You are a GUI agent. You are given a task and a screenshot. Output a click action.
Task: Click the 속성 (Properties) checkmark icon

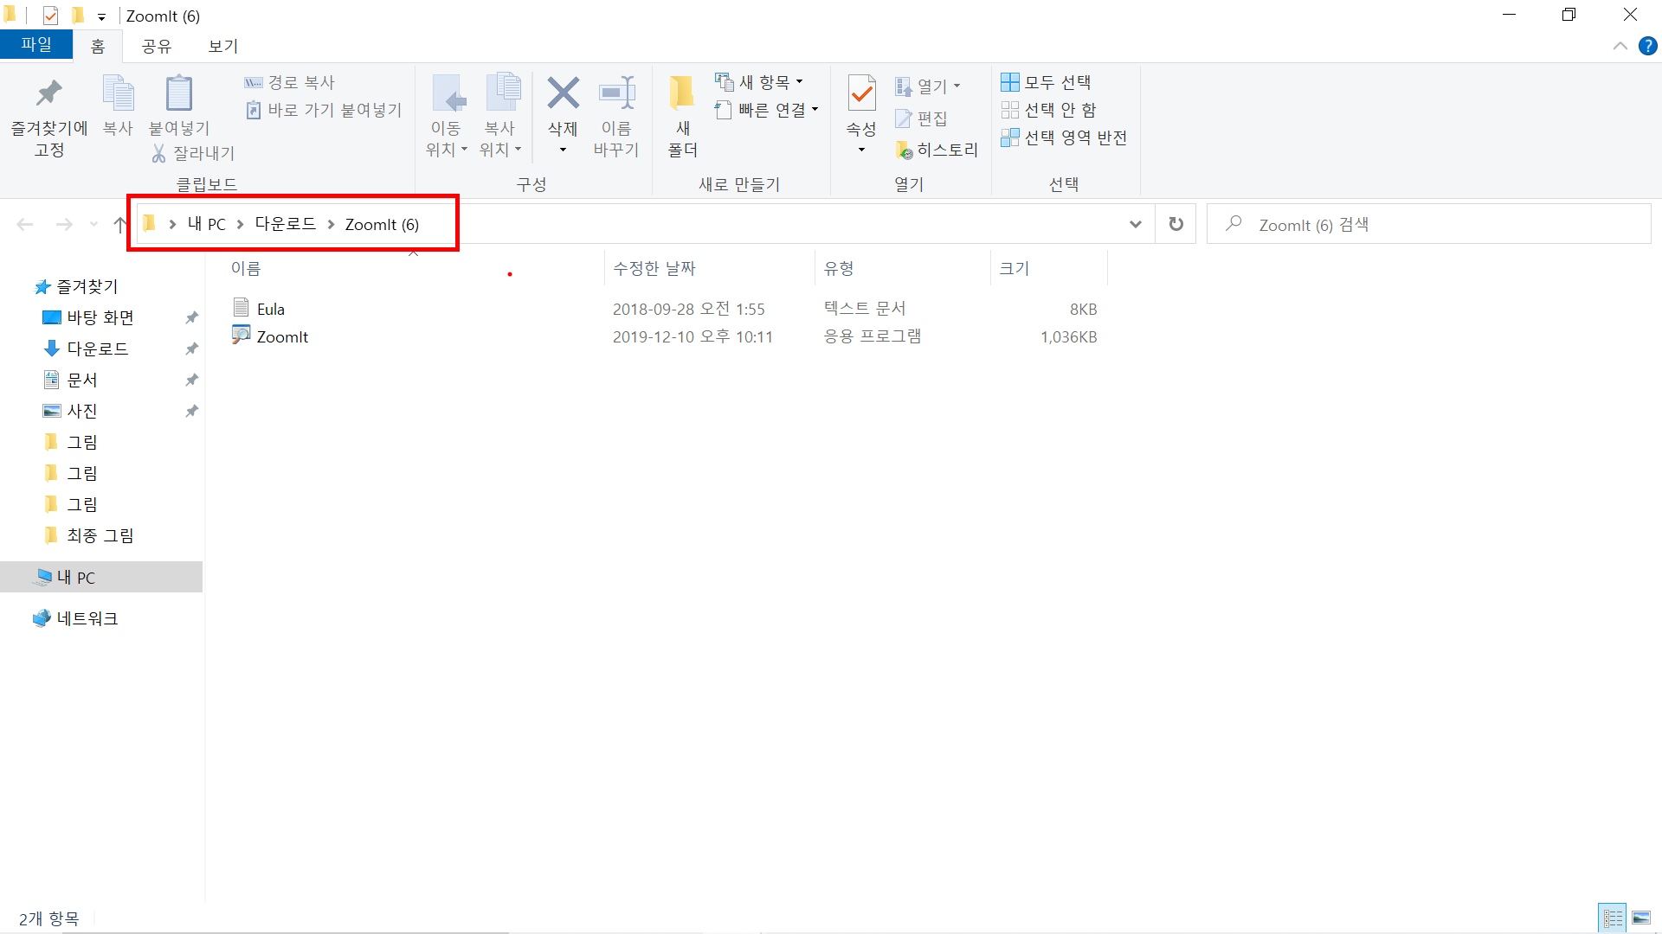point(862,93)
